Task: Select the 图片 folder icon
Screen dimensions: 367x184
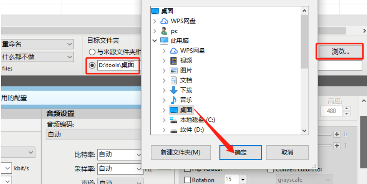Action: pyautogui.click(x=174, y=70)
